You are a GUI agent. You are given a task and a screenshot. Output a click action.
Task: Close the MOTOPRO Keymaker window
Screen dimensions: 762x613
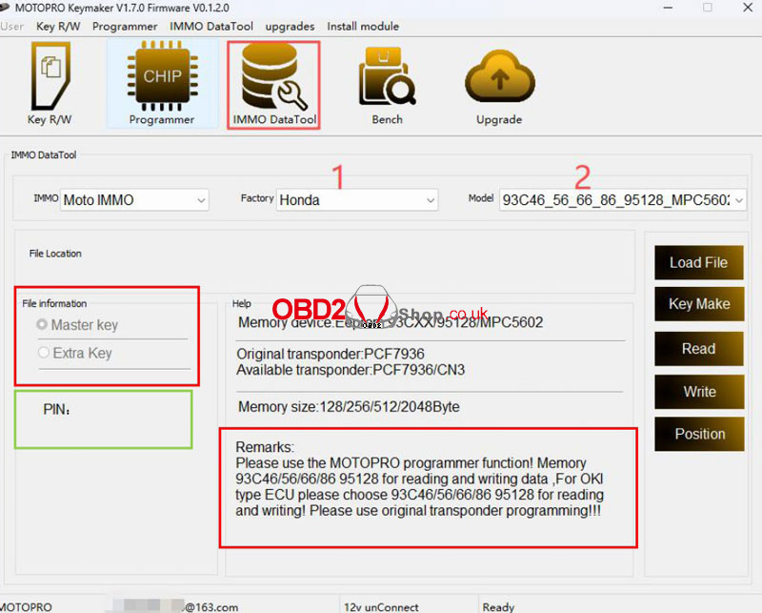748,8
